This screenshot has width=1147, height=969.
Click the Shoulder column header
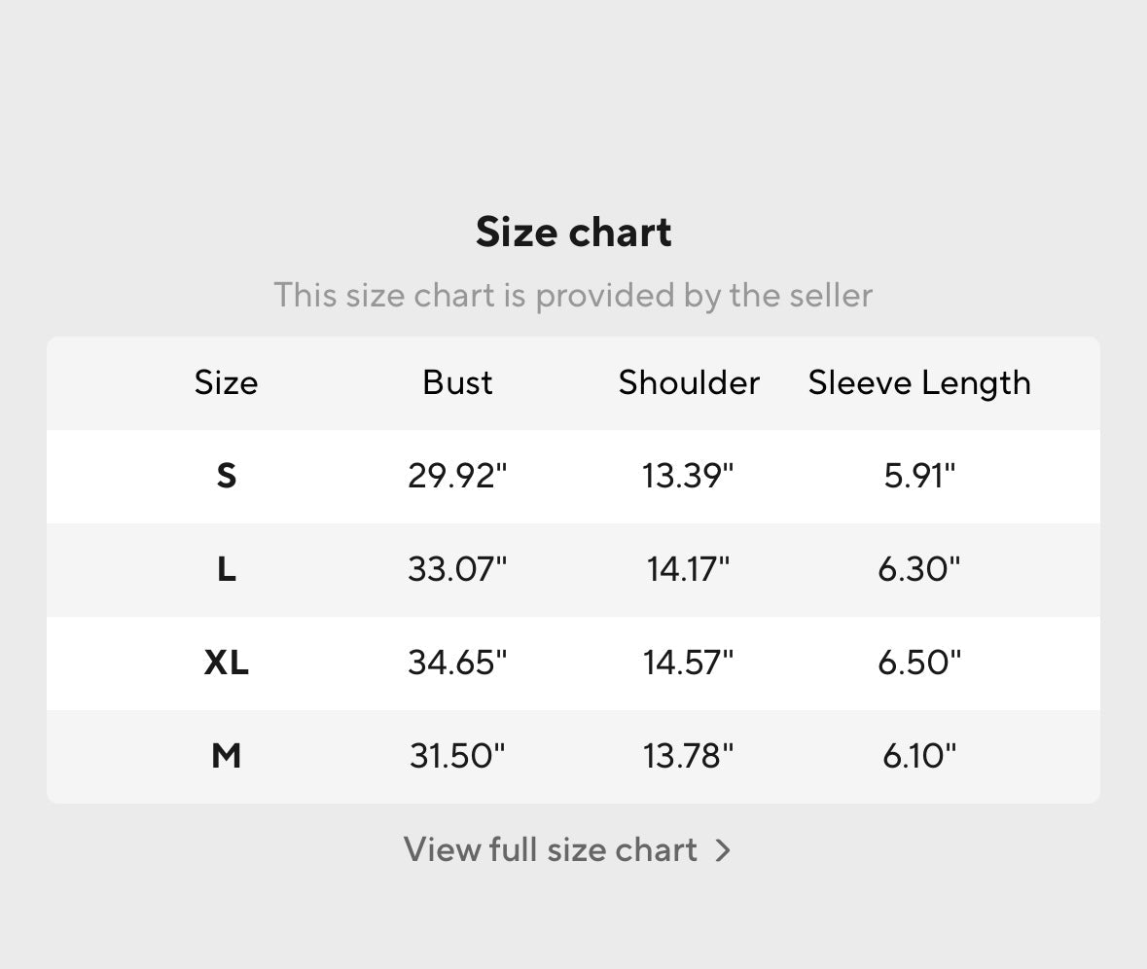tap(689, 382)
